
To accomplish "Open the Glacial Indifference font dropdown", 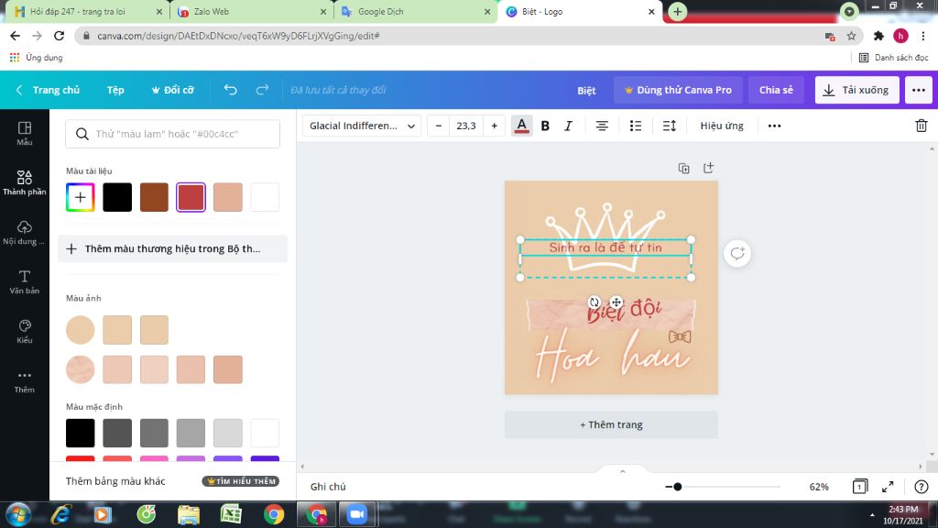I will [x=361, y=126].
